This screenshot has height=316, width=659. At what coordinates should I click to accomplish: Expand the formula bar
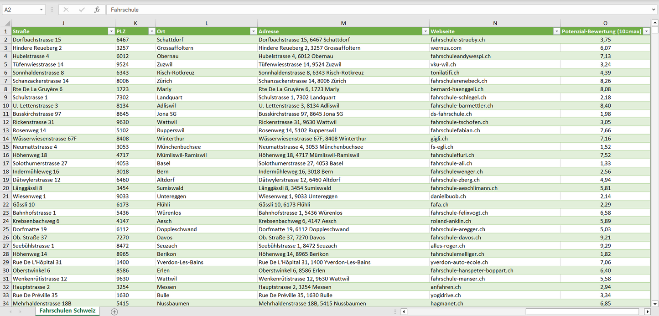point(654,10)
